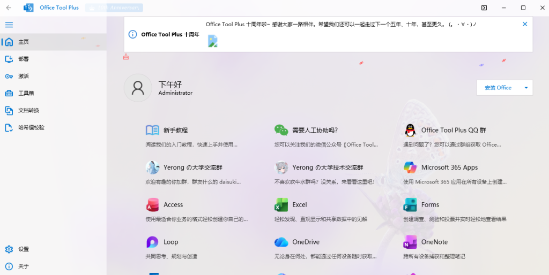Viewport: 549px width, 275px height.
Task: Click the birthday cake icon
Action: pyautogui.click(x=126, y=57)
